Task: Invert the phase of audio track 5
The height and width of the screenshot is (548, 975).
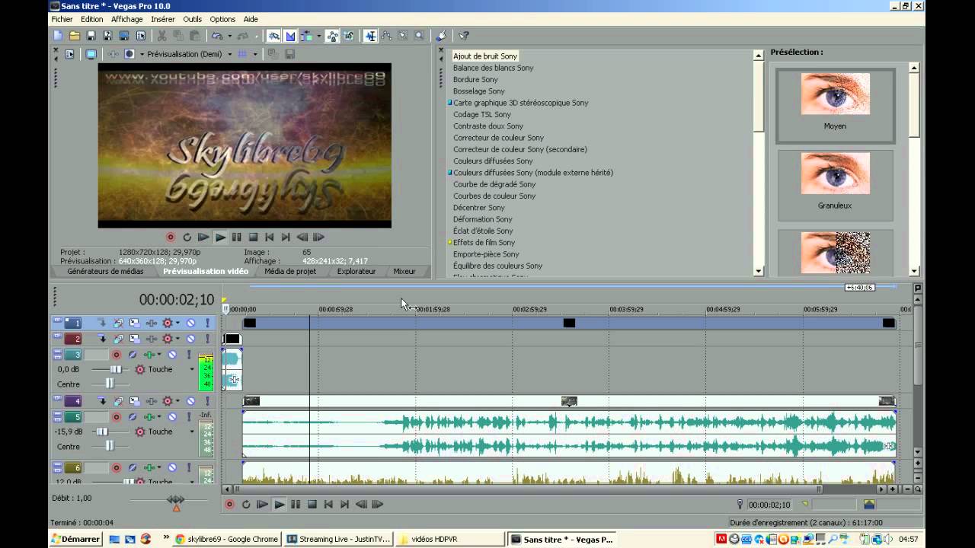Action: tap(133, 417)
